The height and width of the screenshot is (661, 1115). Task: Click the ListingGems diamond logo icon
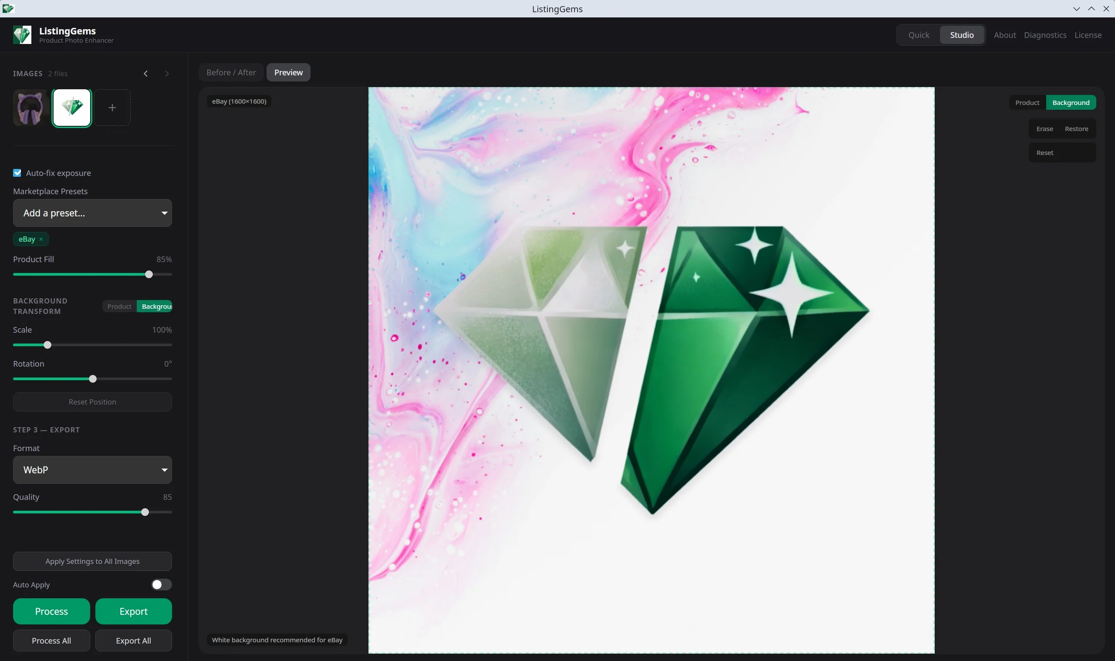[x=21, y=35]
